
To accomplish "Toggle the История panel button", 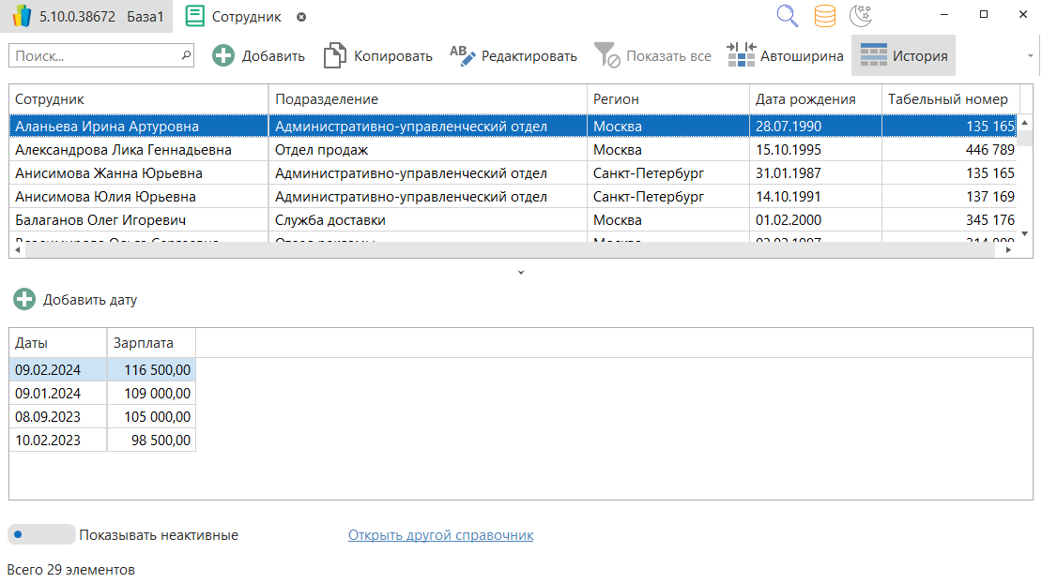I will point(903,55).
